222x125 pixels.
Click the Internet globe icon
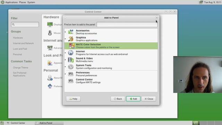tap(71, 53)
